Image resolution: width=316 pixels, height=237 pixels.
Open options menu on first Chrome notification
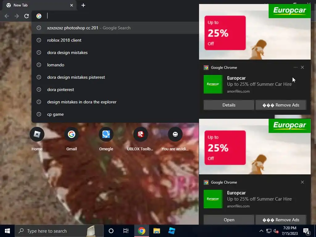coord(295,67)
